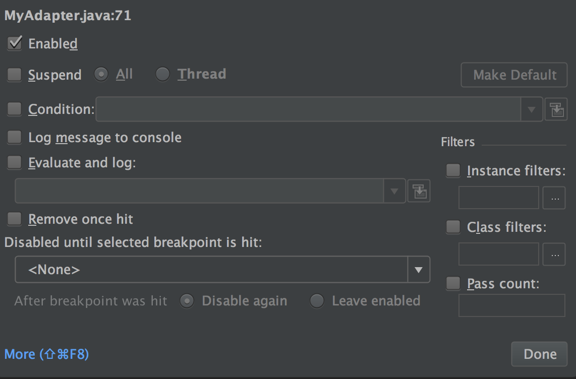The height and width of the screenshot is (379, 576).
Task: Tick the Condition checkbox
Action: click(x=15, y=109)
